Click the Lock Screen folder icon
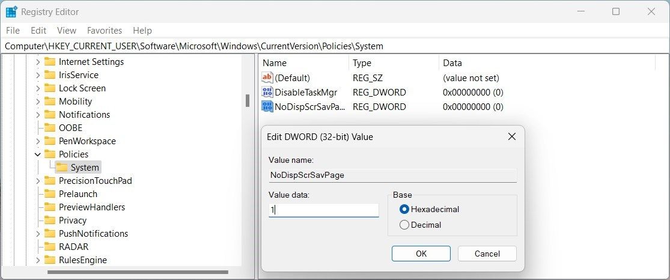Image resolution: width=670 pixels, height=280 pixels. [50, 88]
